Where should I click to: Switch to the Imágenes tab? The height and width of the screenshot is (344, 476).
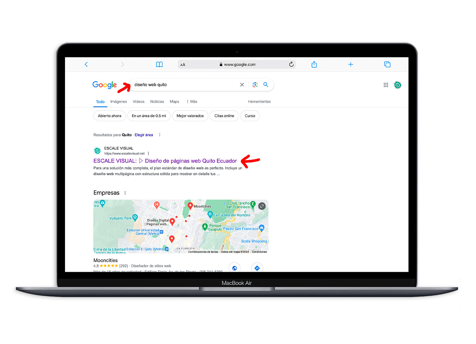click(x=118, y=102)
